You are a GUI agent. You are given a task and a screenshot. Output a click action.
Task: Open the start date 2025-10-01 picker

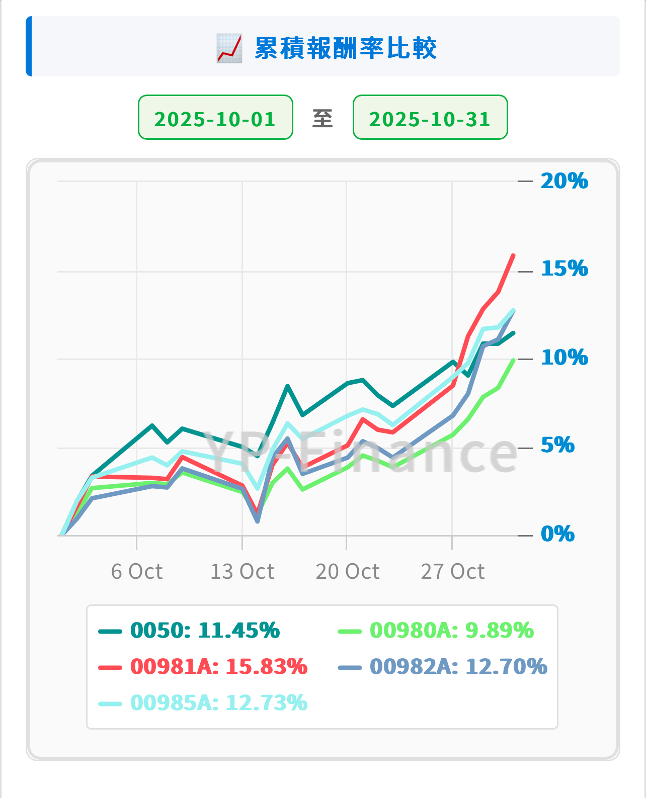pyautogui.click(x=215, y=118)
